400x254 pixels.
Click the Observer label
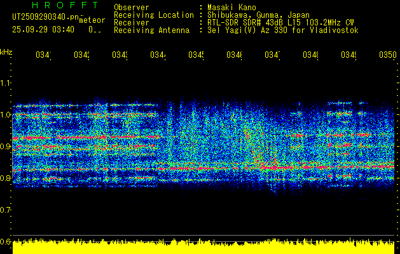(132, 7)
